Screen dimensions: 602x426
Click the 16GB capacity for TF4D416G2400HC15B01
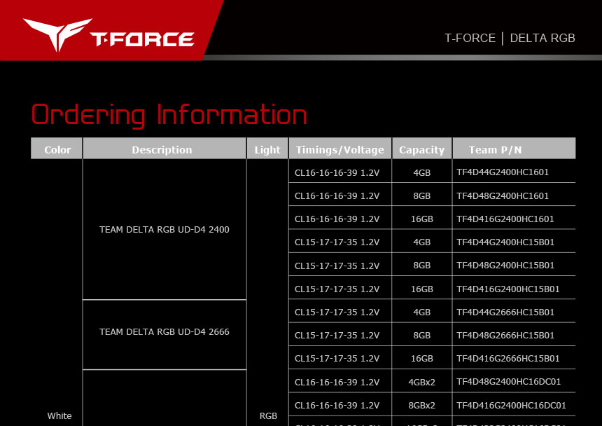click(x=422, y=289)
